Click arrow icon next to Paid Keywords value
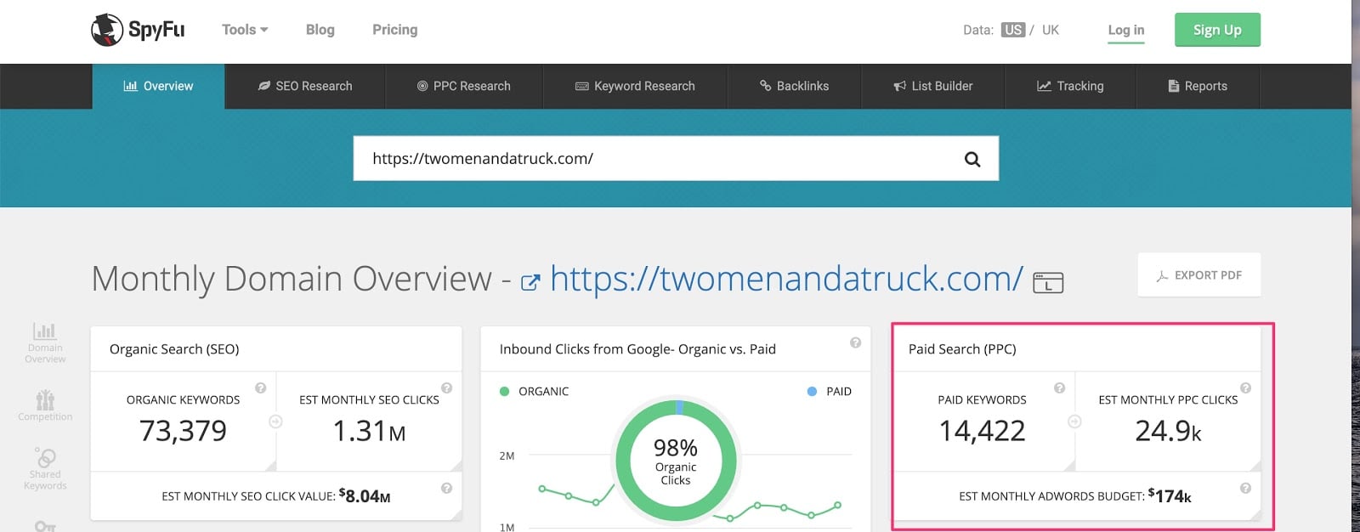Viewport: 1360px width, 532px height. [x=1074, y=422]
